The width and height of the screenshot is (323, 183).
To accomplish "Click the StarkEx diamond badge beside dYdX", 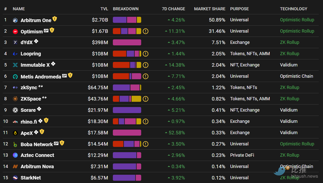I will (36, 41).
